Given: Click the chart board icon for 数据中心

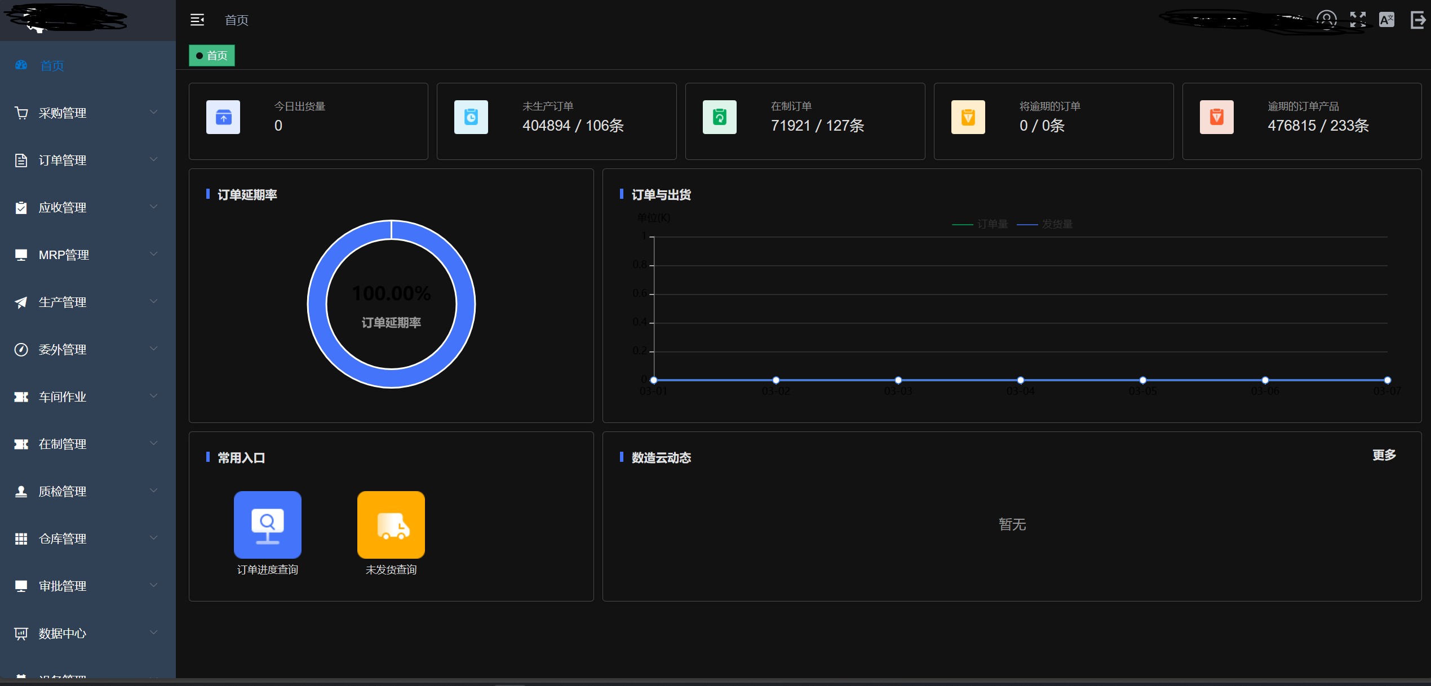Looking at the screenshot, I should (21, 634).
